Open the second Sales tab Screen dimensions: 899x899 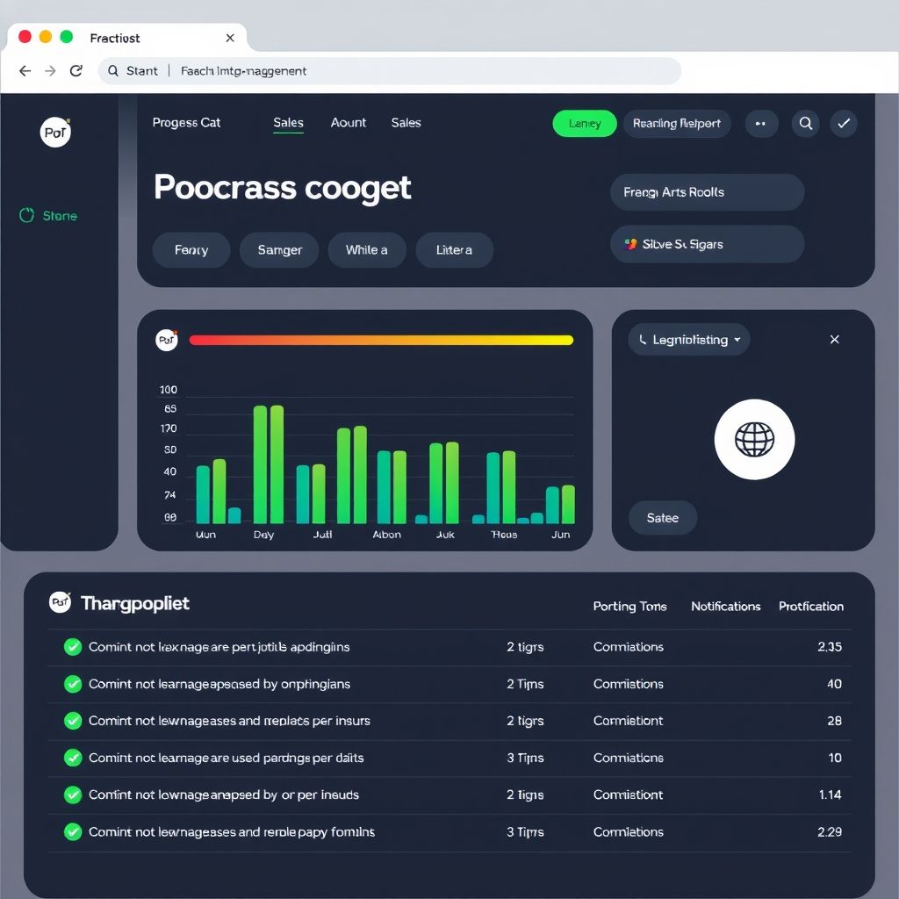point(406,123)
